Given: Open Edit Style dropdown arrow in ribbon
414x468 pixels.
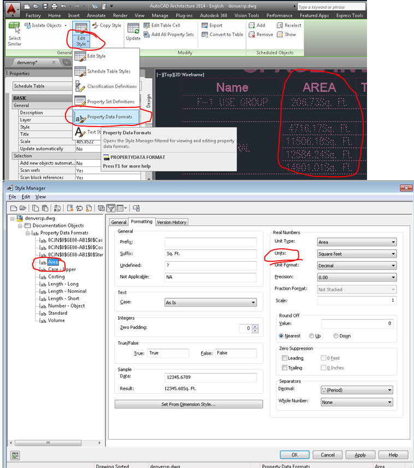Looking at the screenshot, I should pos(88,42).
